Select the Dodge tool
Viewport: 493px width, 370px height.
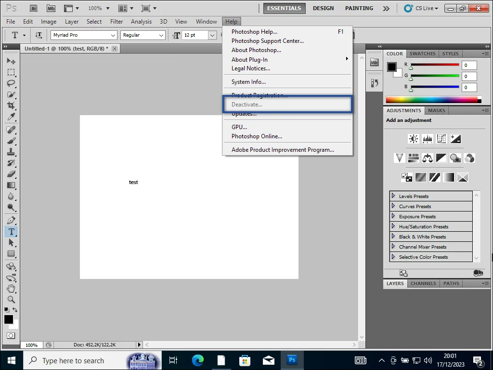[x=11, y=207]
